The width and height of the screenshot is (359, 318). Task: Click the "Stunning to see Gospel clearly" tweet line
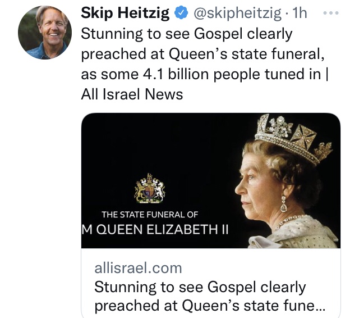(187, 33)
